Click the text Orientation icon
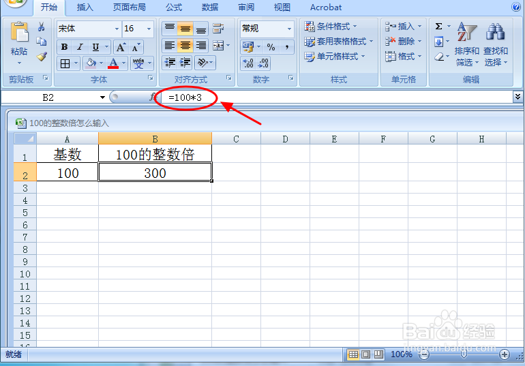The width and height of the screenshot is (525, 366). pyautogui.click(x=202, y=63)
